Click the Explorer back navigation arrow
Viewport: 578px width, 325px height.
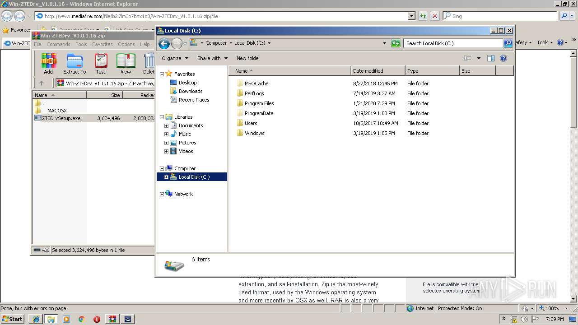point(164,43)
